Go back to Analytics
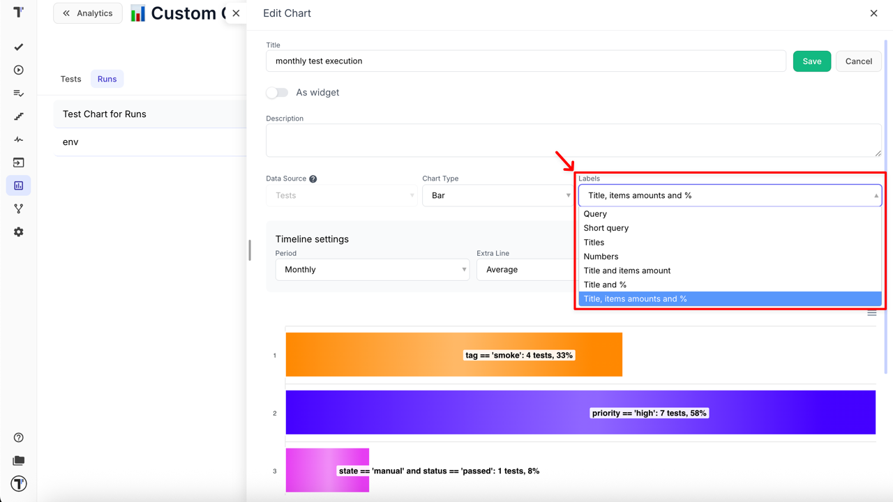The image size is (893, 502). click(x=88, y=13)
